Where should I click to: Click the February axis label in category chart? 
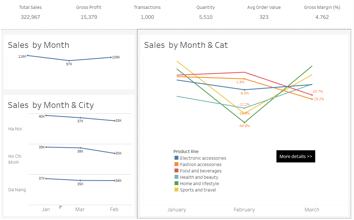tap(244, 210)
